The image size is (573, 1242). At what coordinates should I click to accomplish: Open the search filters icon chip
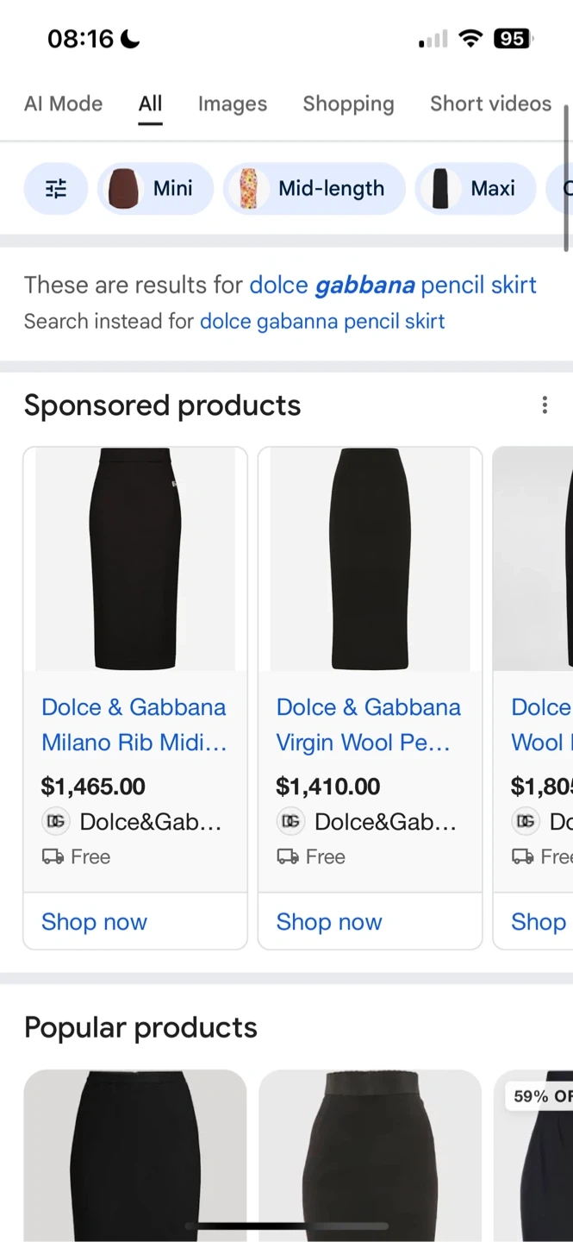tap(56, 189)
